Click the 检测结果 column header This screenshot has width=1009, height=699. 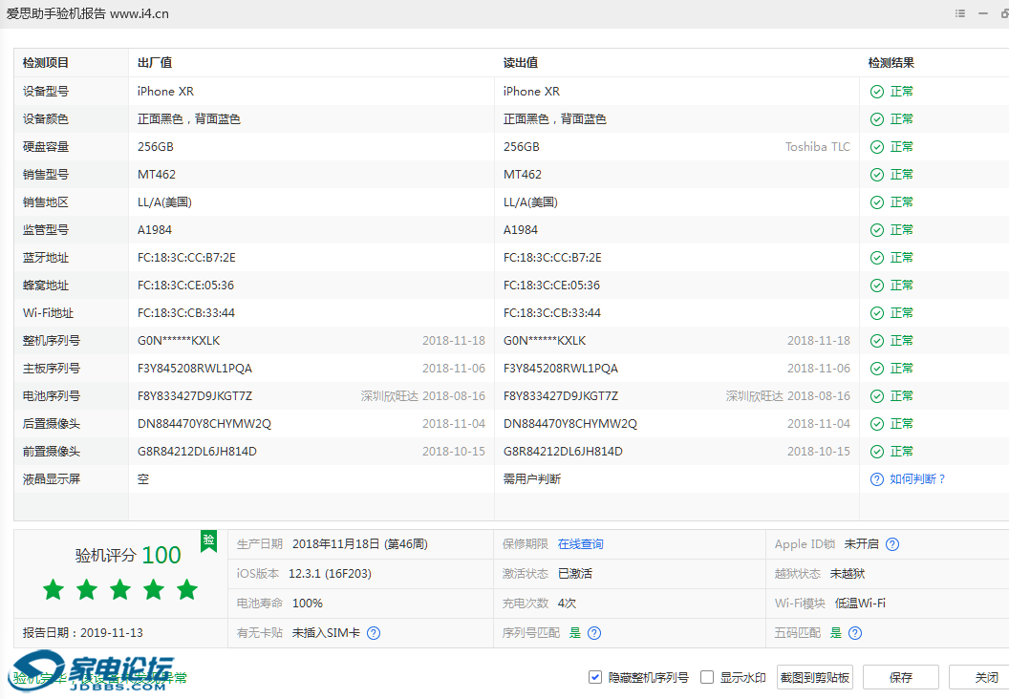pyautogui.click(x=891, y=63)
